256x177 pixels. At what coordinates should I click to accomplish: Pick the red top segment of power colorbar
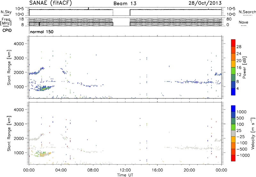[x=233, y=43]
